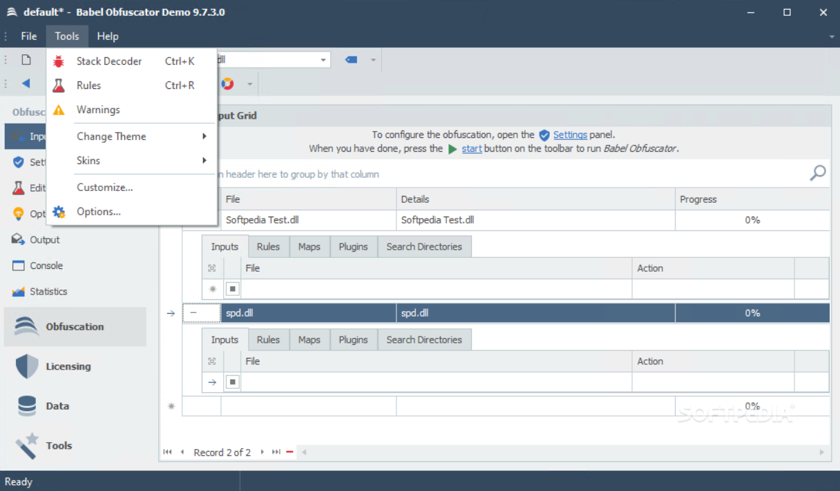Click the Editor flask icon in sidebar
This screenshot has width=840, height=491.
coord(18,188)
